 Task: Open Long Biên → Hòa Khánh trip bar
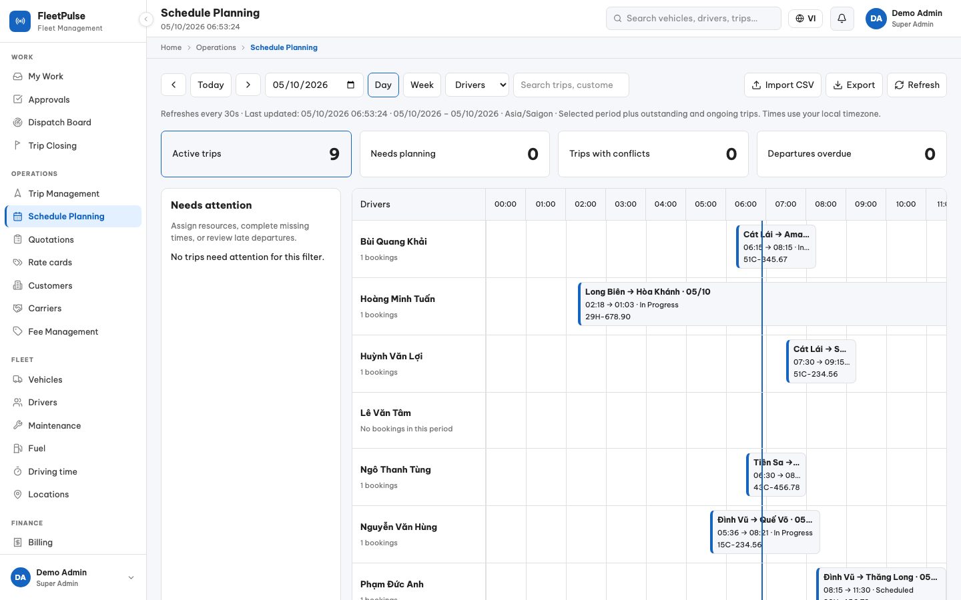[x=762, y=304]
